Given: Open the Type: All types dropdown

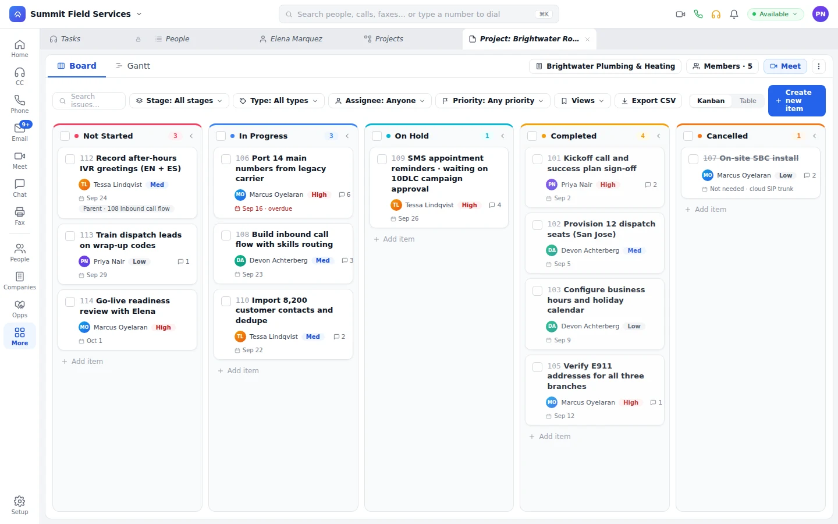Looking at the screenshot, I should 279,101.
